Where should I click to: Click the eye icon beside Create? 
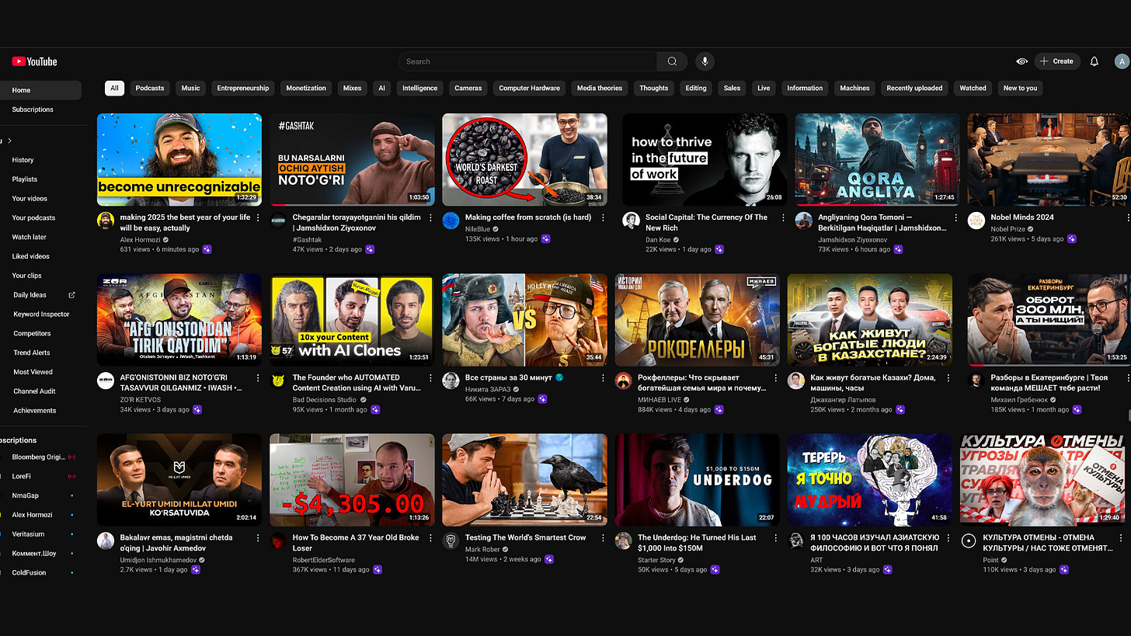click(1021, 61)
